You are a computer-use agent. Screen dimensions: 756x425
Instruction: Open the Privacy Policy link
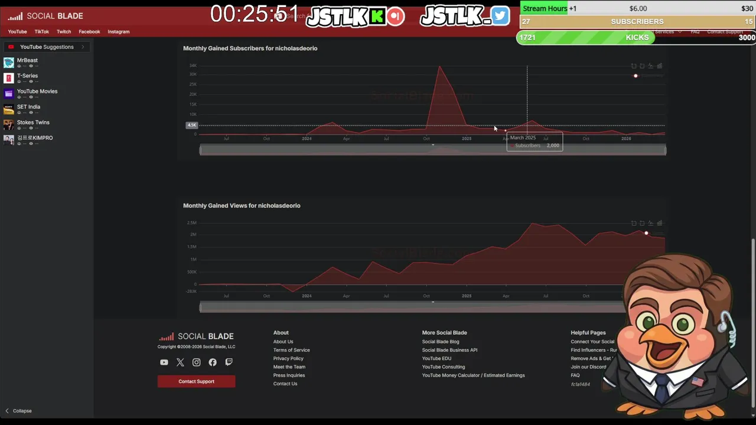[288, 358]
